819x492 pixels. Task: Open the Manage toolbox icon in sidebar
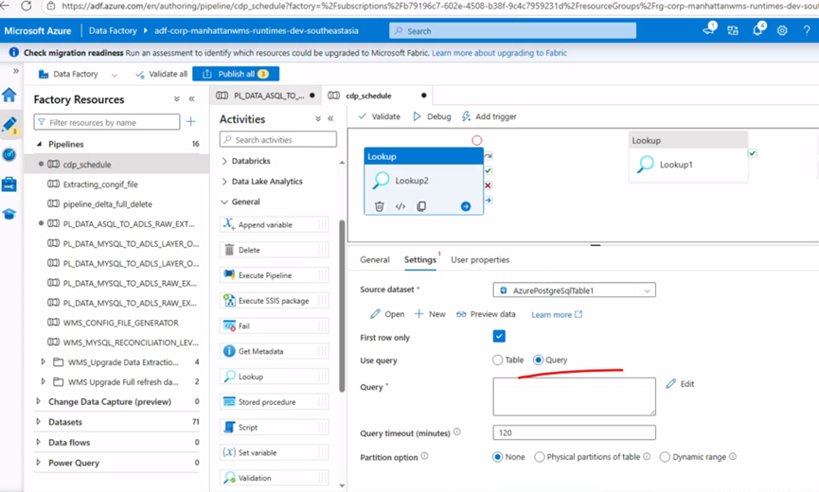9,184
